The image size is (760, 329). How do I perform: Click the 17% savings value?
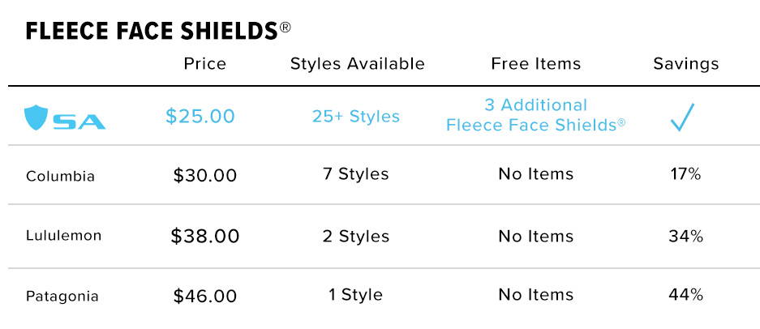point(685,174)
